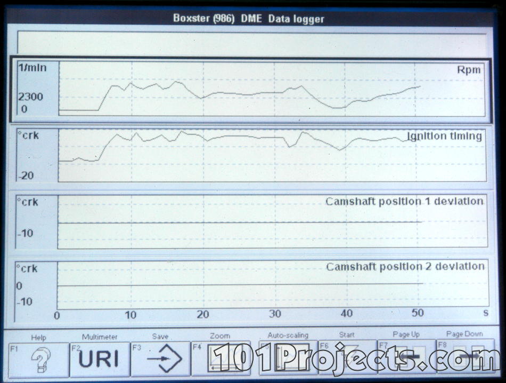Viewport: 506px width, 383px height.
Task: Select the Rpm graph panel
Action: (251, 90)
